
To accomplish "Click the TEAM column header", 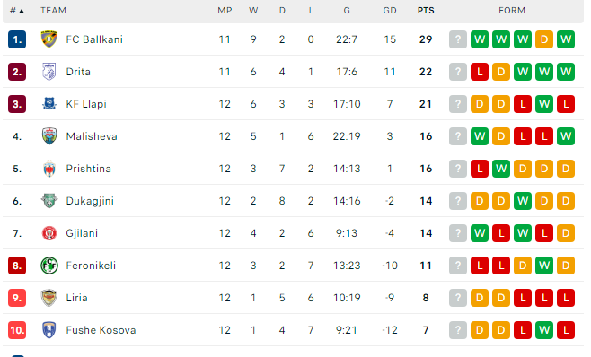I will (x=53, y=11).
